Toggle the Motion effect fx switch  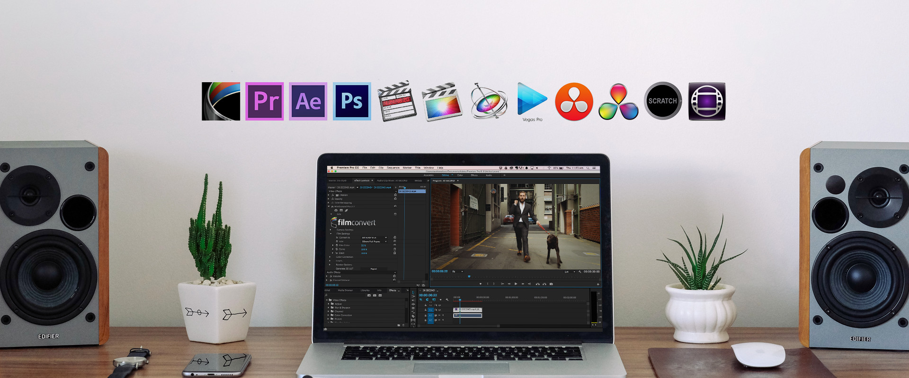click(332, 195)
